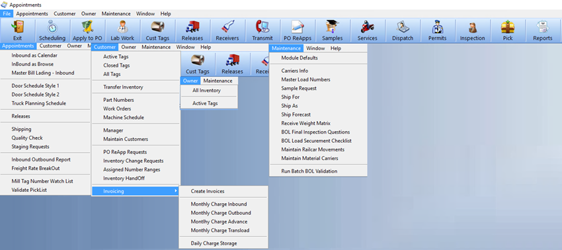Screen dimensions: 562x250
Task: Open Cust Tags in the main toolbar
Action: click(157, 30)
